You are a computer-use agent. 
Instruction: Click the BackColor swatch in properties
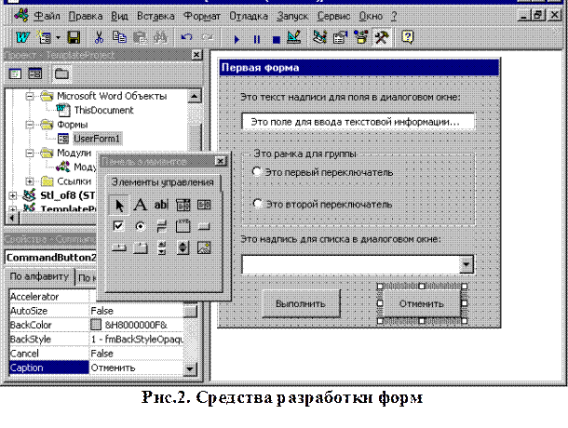click(x=96, y=325)
